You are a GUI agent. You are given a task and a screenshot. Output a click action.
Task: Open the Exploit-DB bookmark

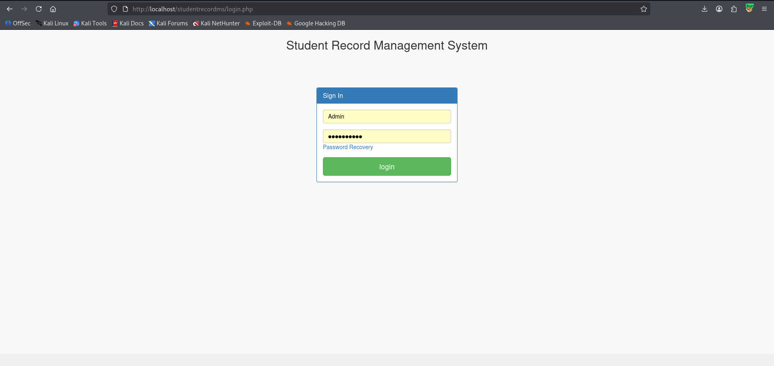tap(263, 23)
